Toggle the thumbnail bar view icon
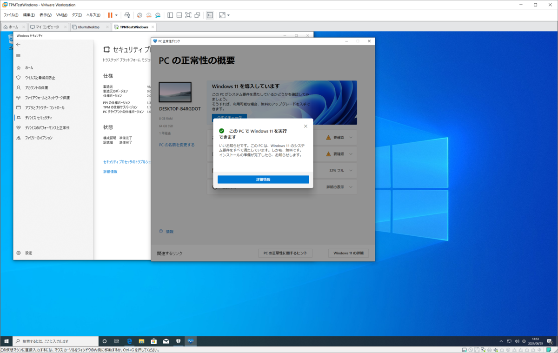The width and height of the screenshot is (558, 353). [179, 15]
